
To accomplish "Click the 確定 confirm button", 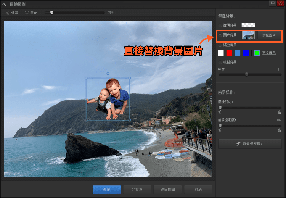I will [107, 190].
